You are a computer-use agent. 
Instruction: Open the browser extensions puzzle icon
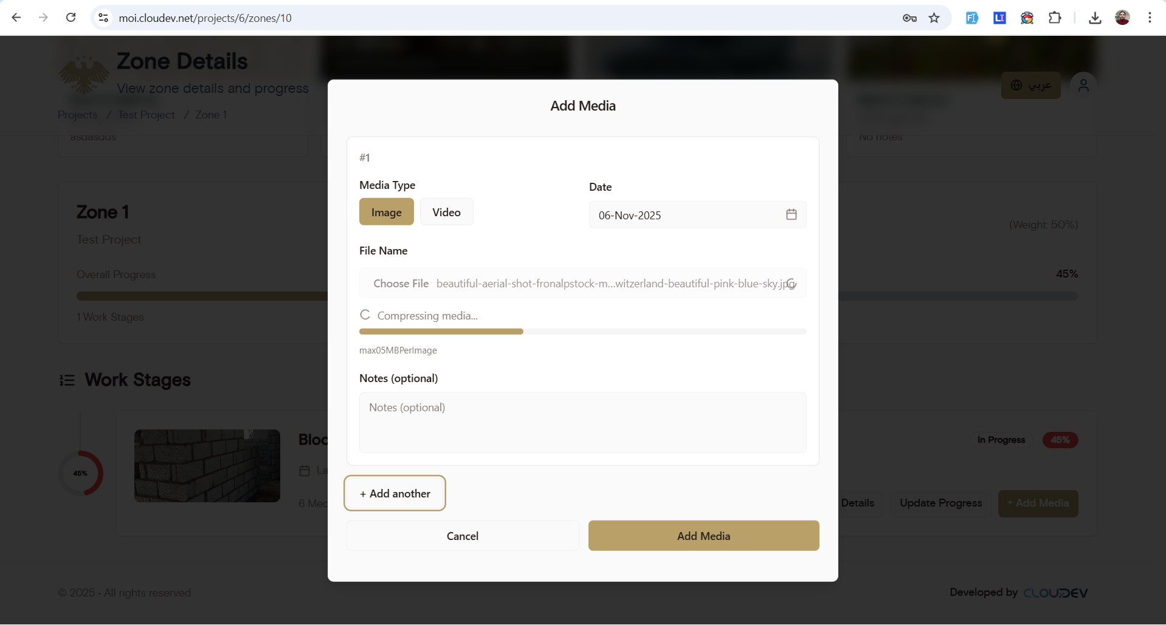1055,18
